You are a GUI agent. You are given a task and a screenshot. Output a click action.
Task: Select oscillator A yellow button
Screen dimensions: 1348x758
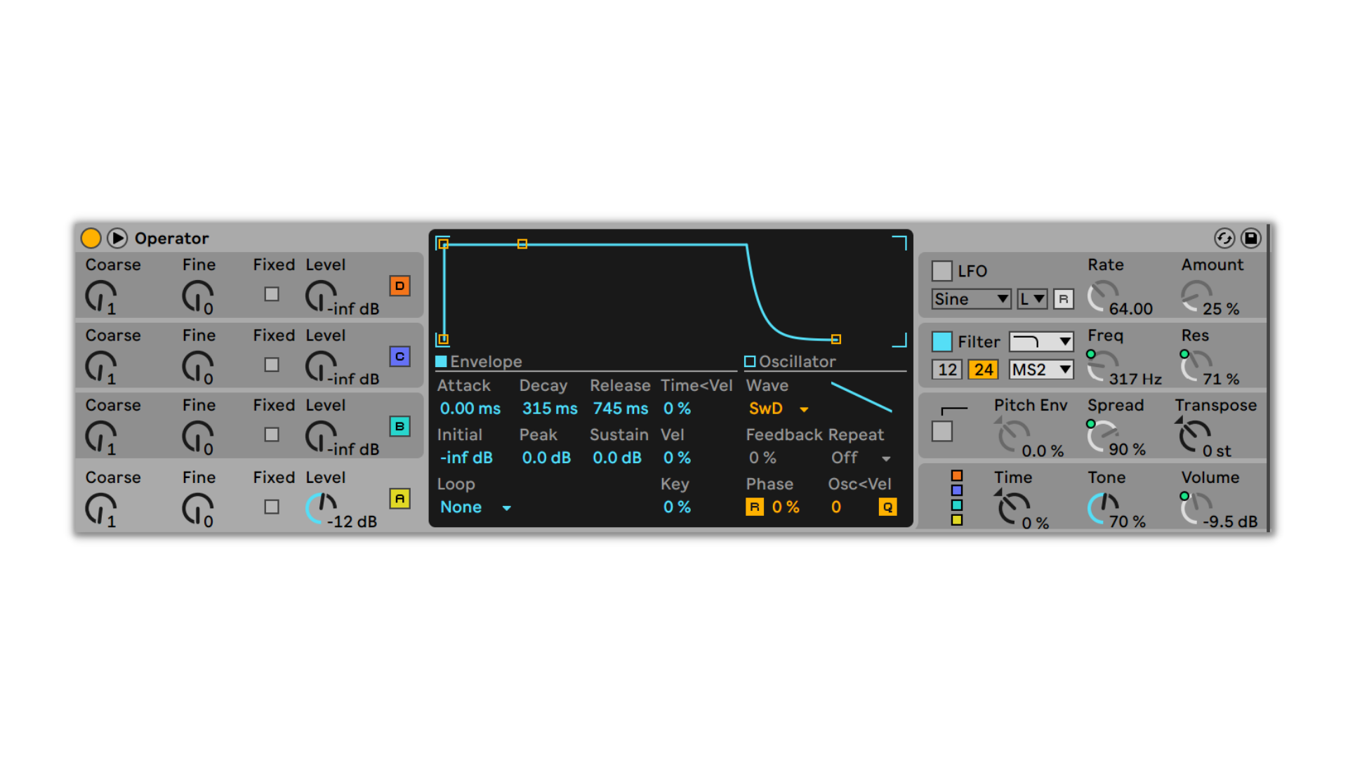click(x=399, y=498)
